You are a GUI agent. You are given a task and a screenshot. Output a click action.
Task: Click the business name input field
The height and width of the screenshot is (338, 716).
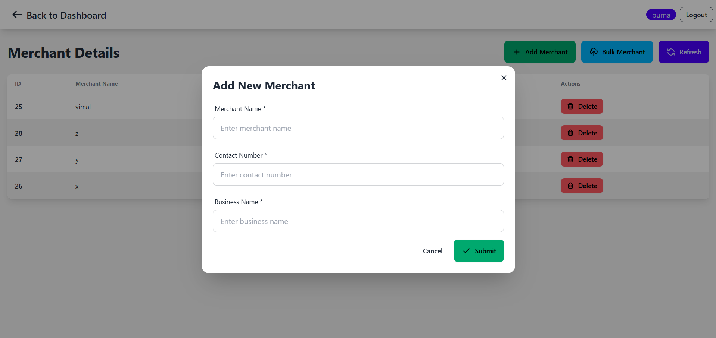point(358,221)
